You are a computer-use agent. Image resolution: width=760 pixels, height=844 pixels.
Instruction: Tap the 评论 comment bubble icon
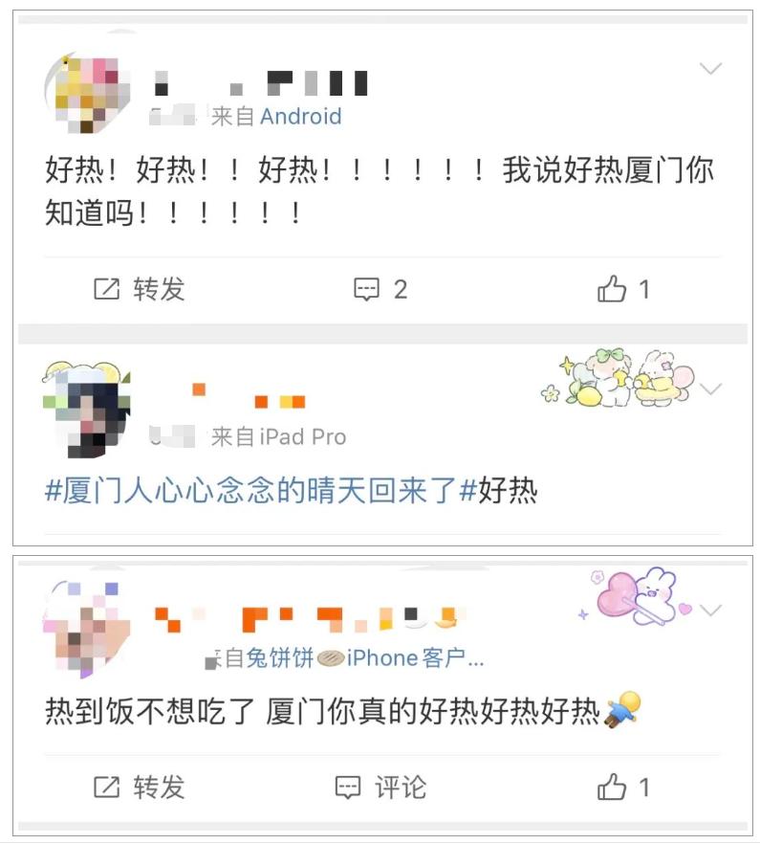[348, 788]
